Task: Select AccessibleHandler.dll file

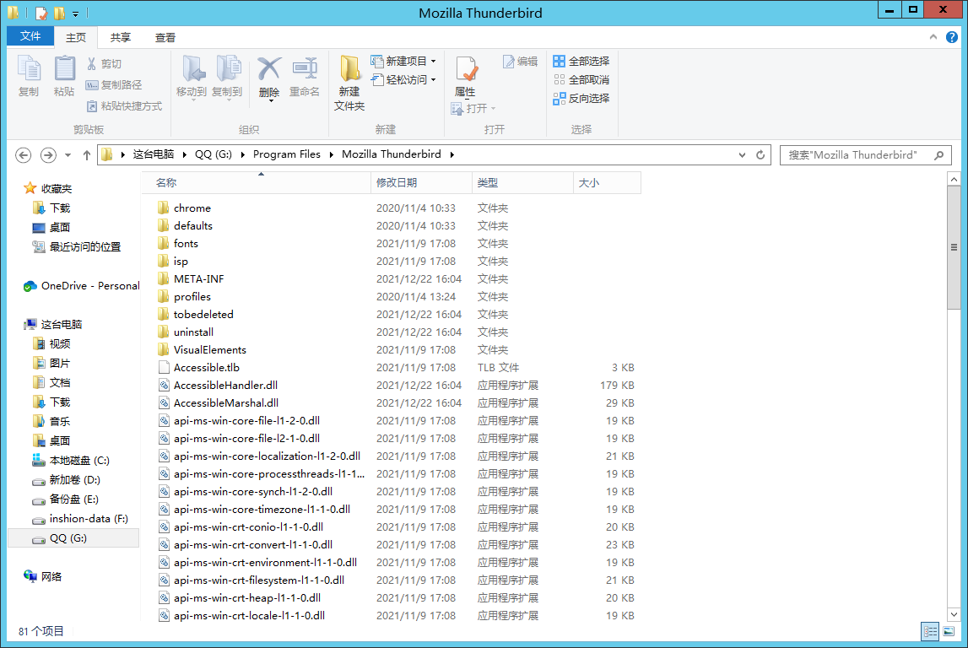Action: point(225,386)
